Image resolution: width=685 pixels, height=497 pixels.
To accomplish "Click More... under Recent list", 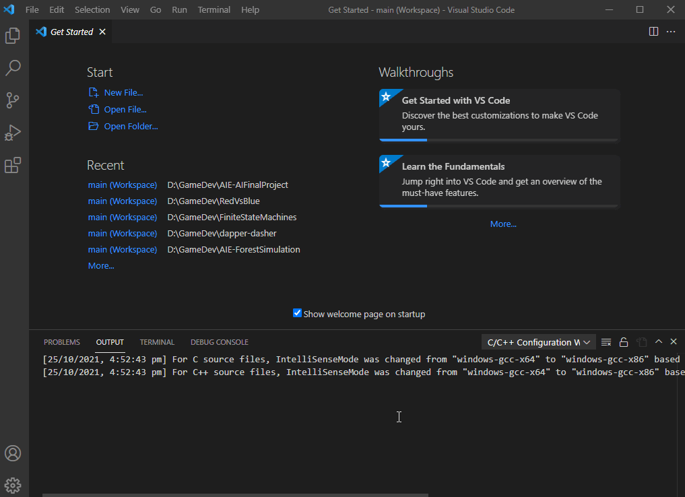I will click(101, 266).
